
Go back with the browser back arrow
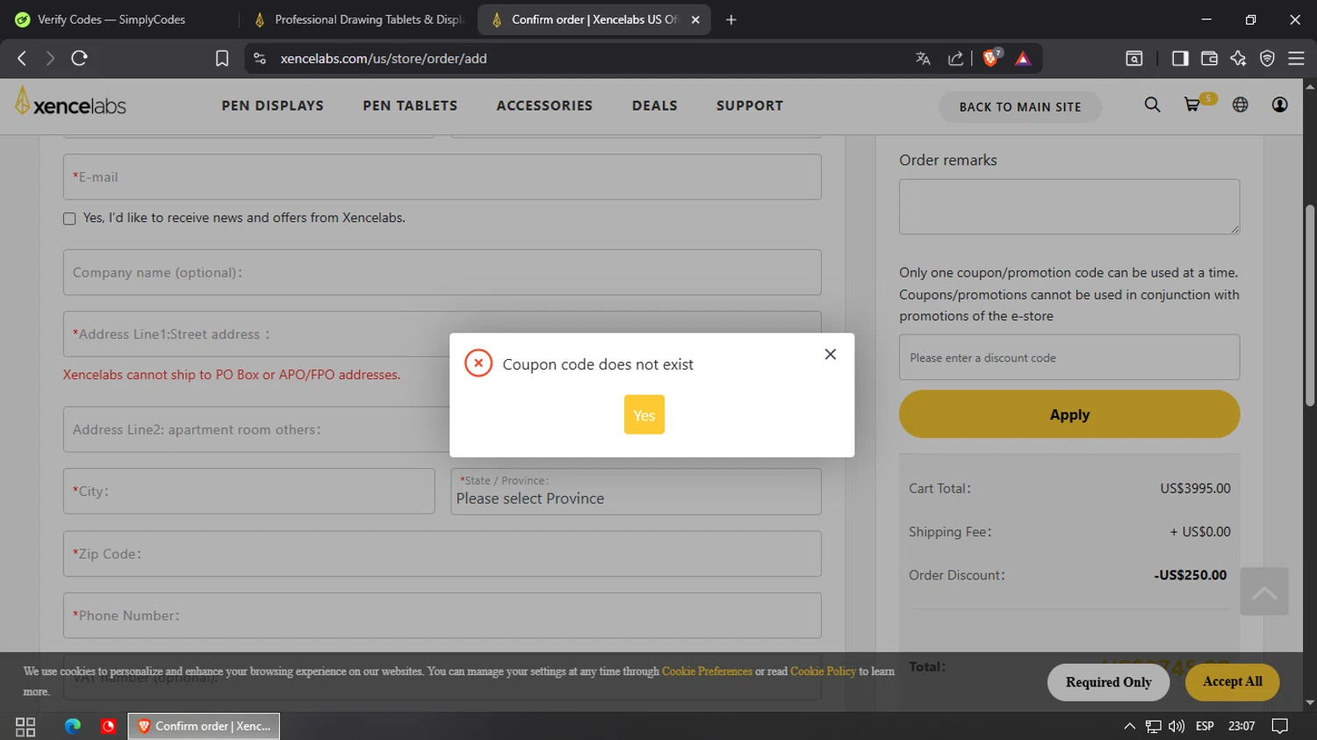click(x=22, y=58)
